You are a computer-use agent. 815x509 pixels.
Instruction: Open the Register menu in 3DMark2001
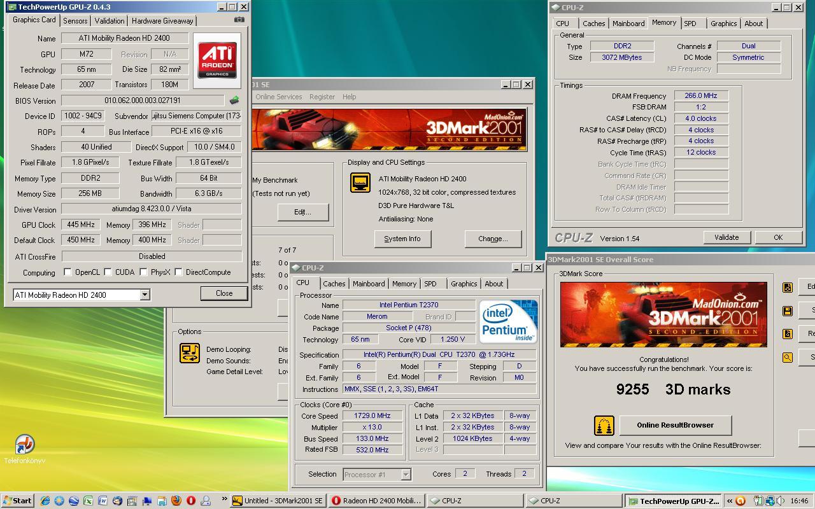(x=322, y=97)
